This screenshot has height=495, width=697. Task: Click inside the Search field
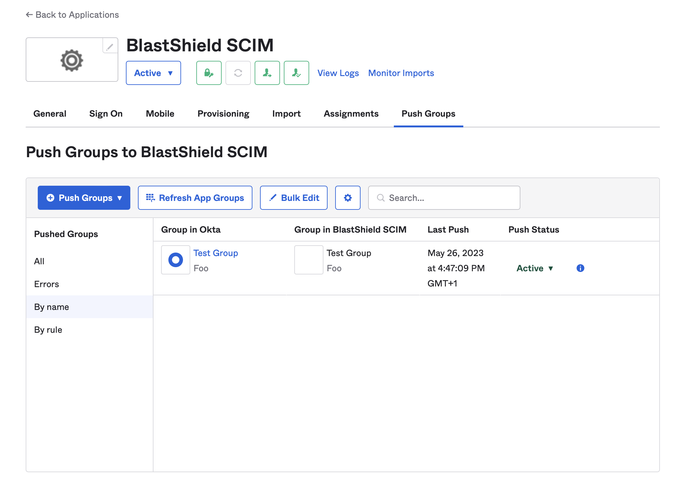[x=443, y=197]
